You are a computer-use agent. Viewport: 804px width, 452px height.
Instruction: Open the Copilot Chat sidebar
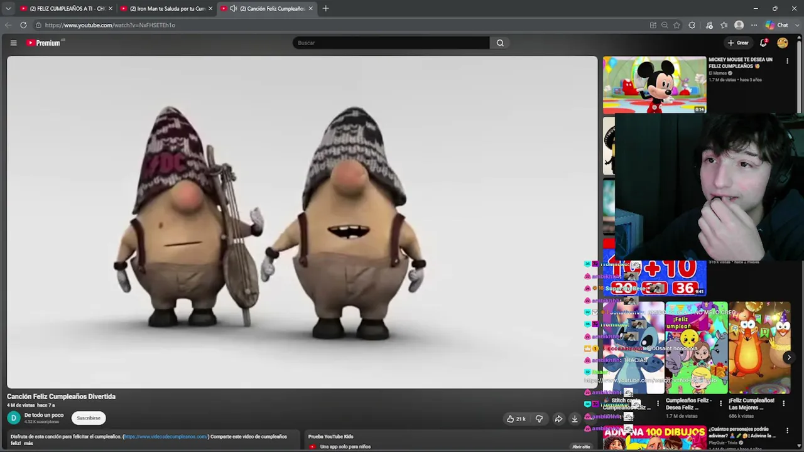tap(777, 25)
